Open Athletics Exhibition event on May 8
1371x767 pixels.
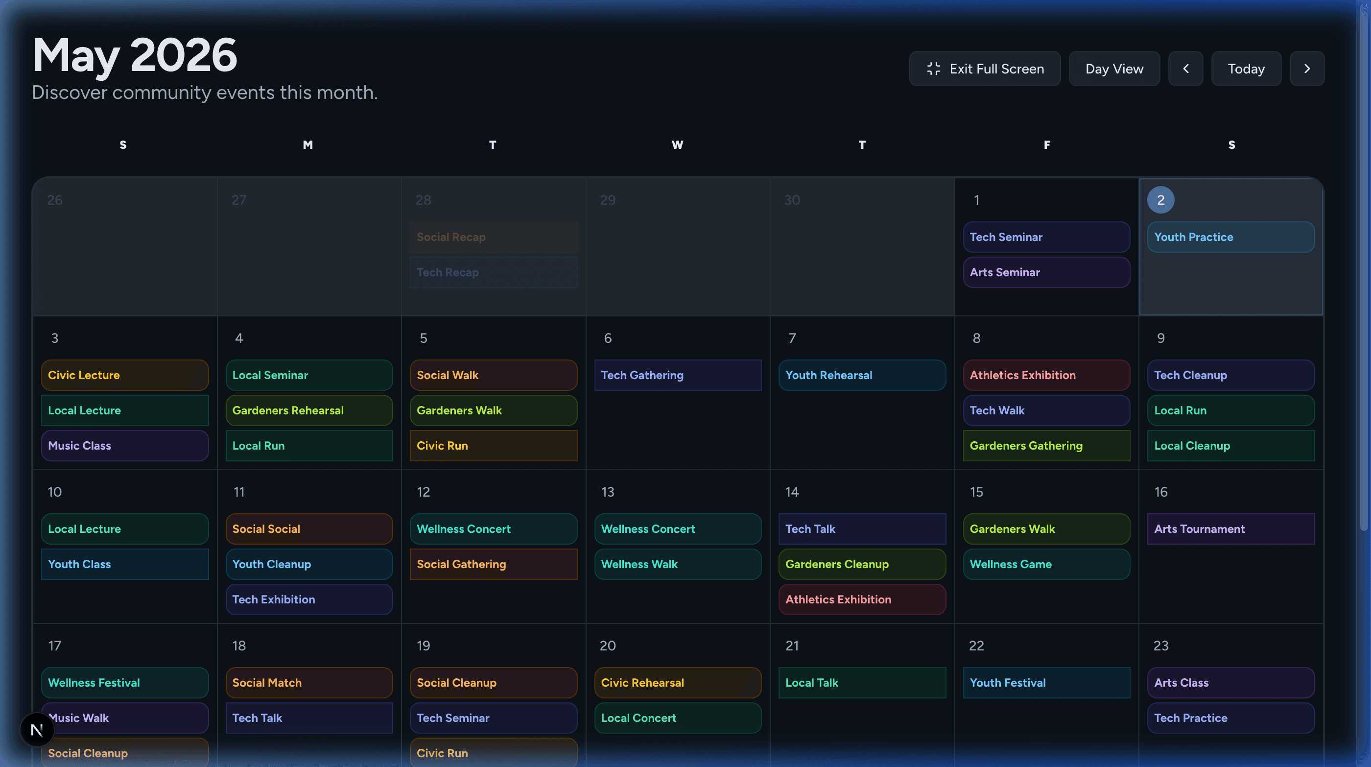pos(1046,375)
